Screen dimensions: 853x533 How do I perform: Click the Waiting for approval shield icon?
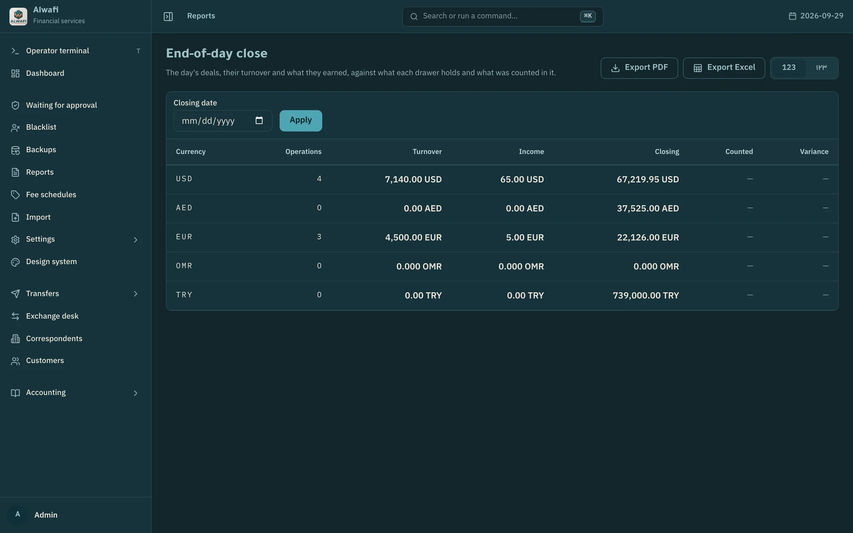click(15, 105)
